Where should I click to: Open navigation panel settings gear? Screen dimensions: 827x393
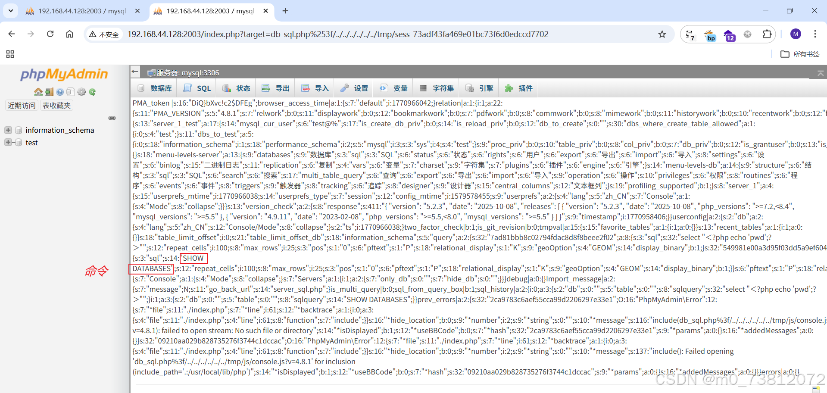81,92
